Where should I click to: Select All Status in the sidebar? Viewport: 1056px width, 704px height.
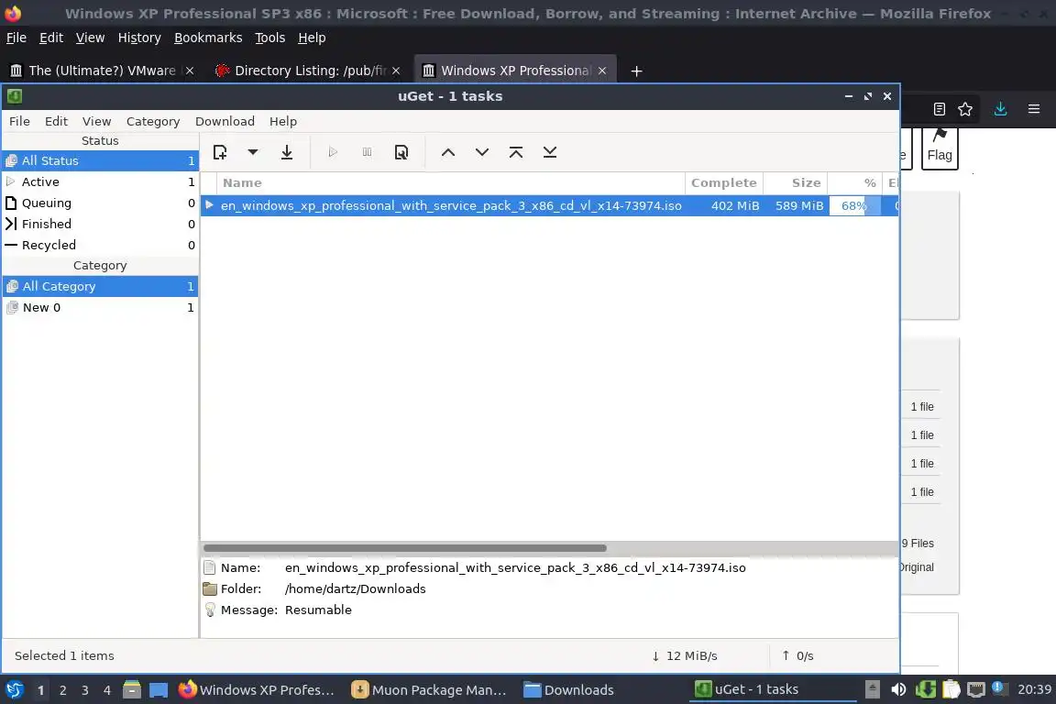(x=100, y=160)
